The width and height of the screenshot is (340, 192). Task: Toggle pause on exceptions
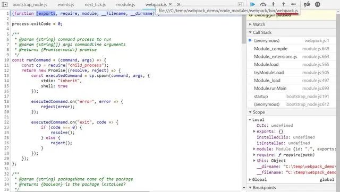(318, 4)
